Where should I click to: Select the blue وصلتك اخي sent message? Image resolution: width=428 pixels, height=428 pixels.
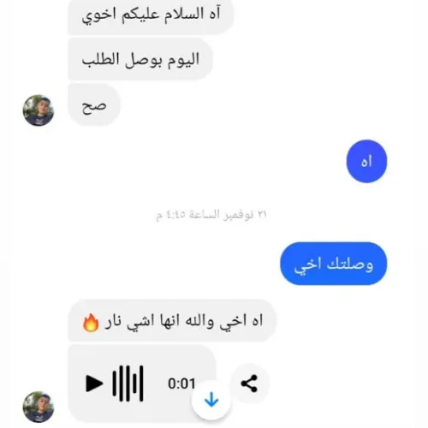[x=334, y=264]
